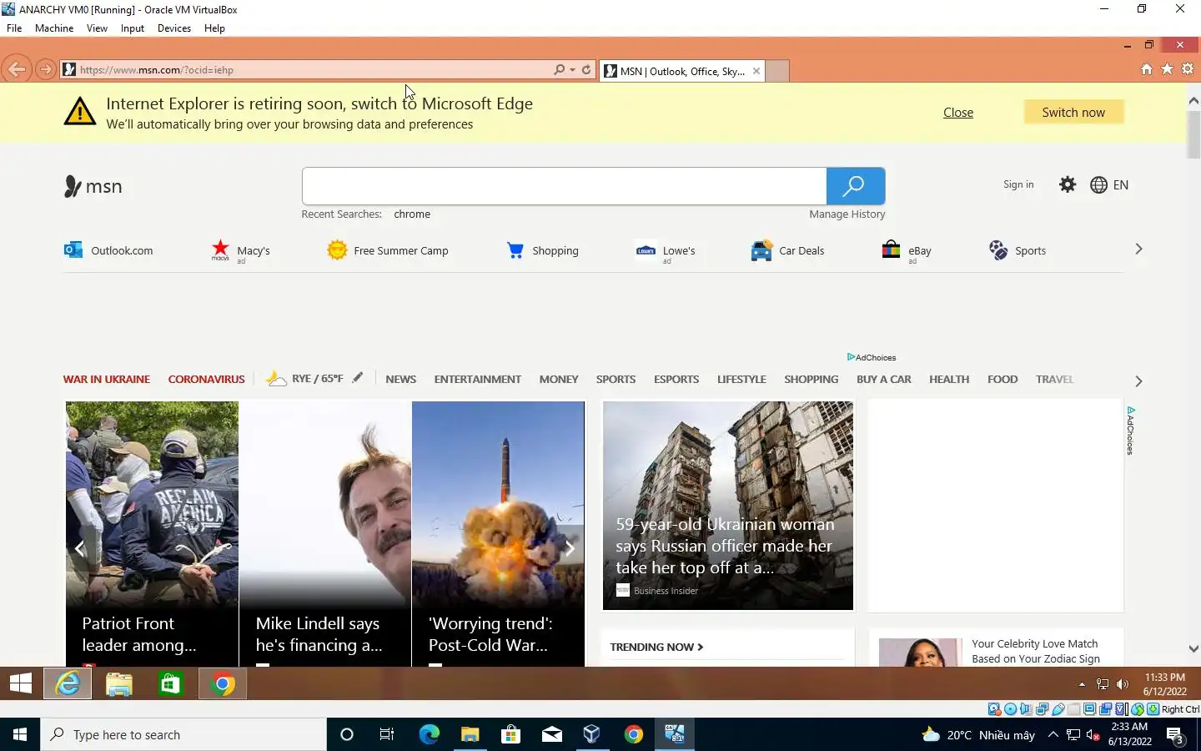Open the Mike Lindell story

click(325, 534)
